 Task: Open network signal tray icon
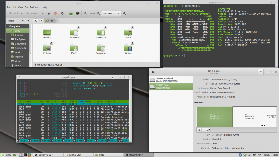[x=250, y=155]
